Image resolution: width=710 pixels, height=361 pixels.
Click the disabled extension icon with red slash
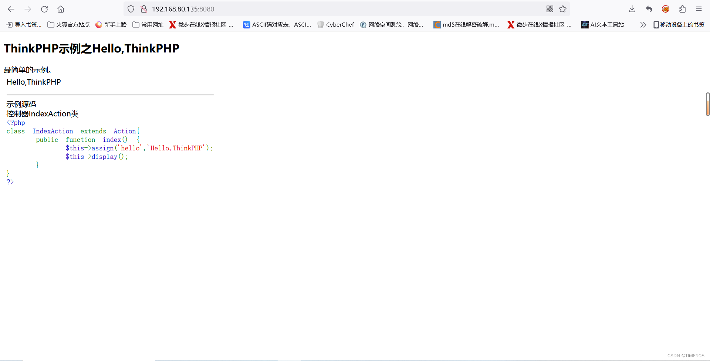pyautogui.click(x=666, y=8)
